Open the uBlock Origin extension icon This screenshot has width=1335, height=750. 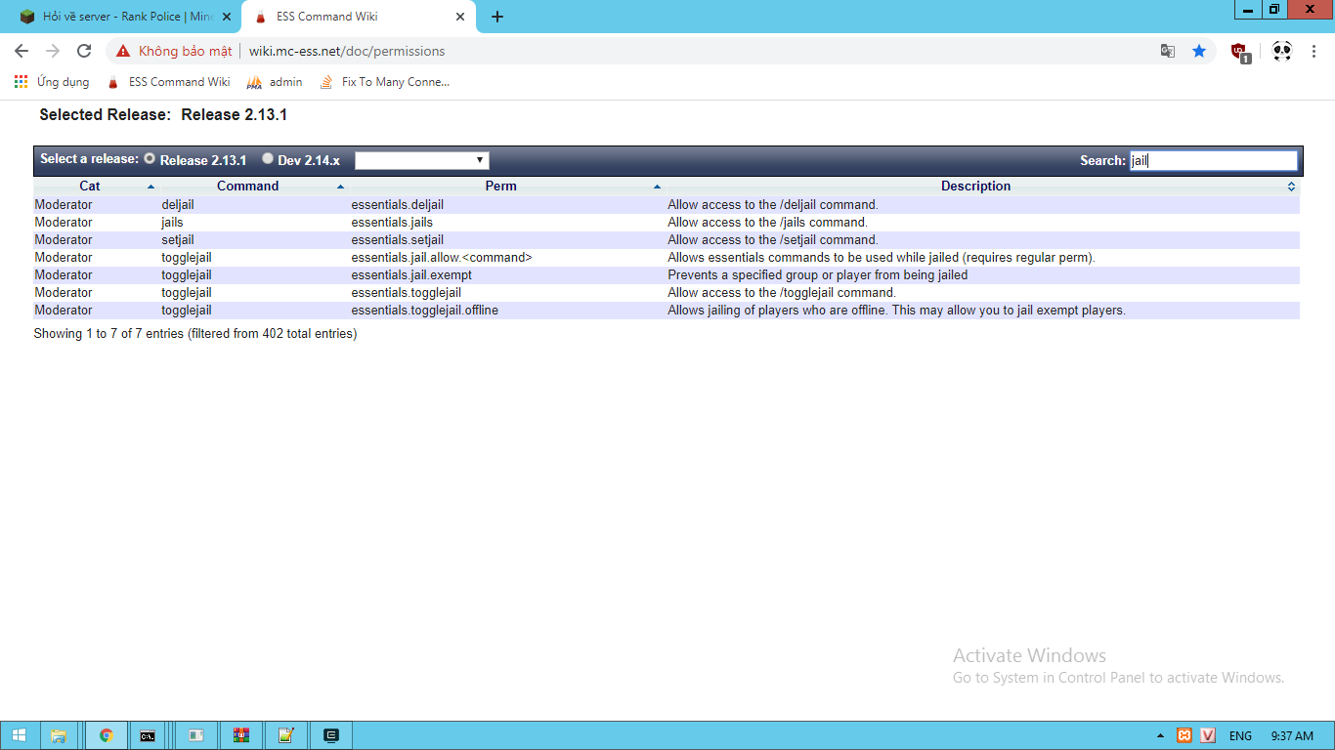click(x=1240, y=52)
